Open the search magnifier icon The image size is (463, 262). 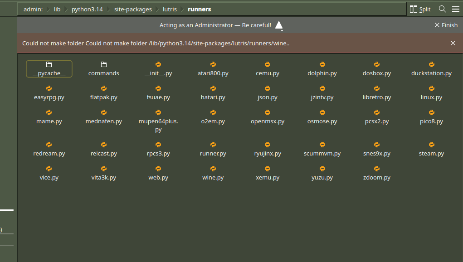(442, 9)
